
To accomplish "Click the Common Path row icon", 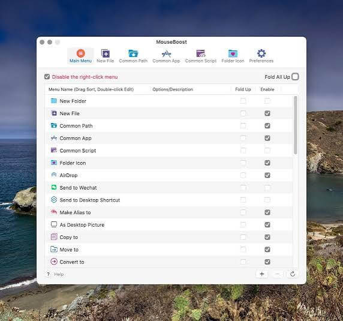I will [54, 125].
